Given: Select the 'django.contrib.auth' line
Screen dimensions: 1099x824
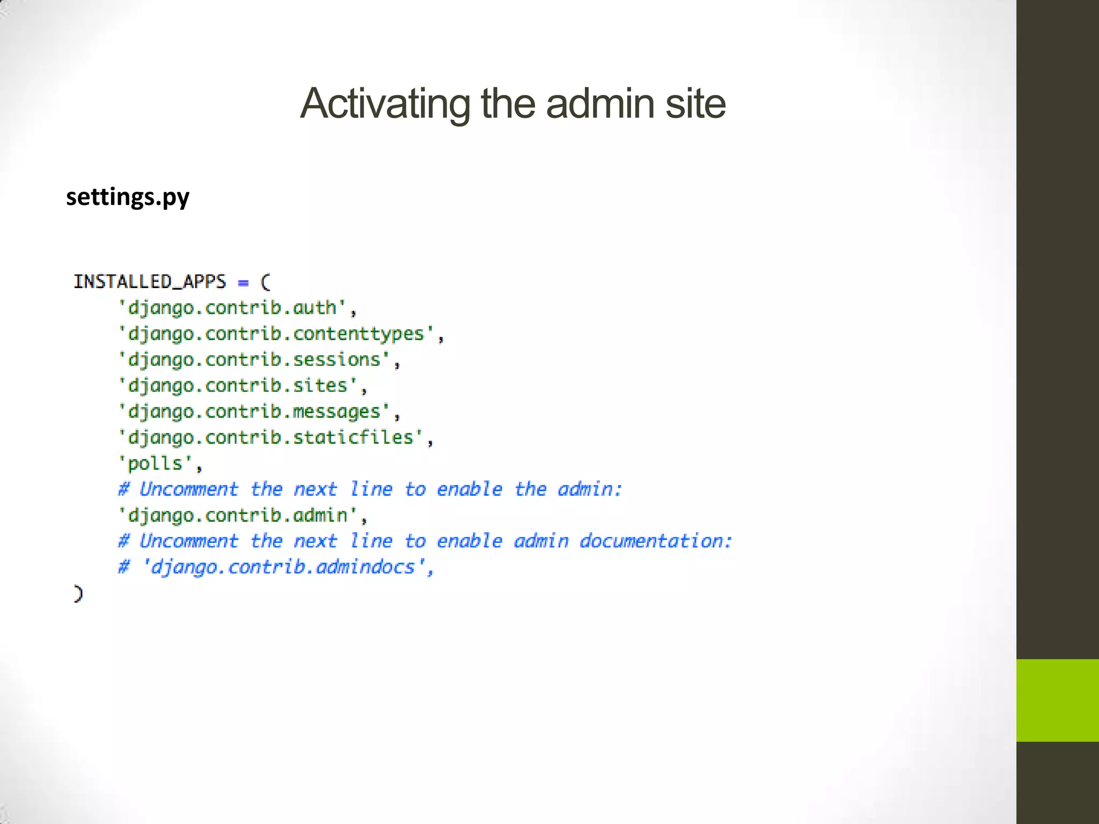Looking at the screenshot, I should (237, 308).
